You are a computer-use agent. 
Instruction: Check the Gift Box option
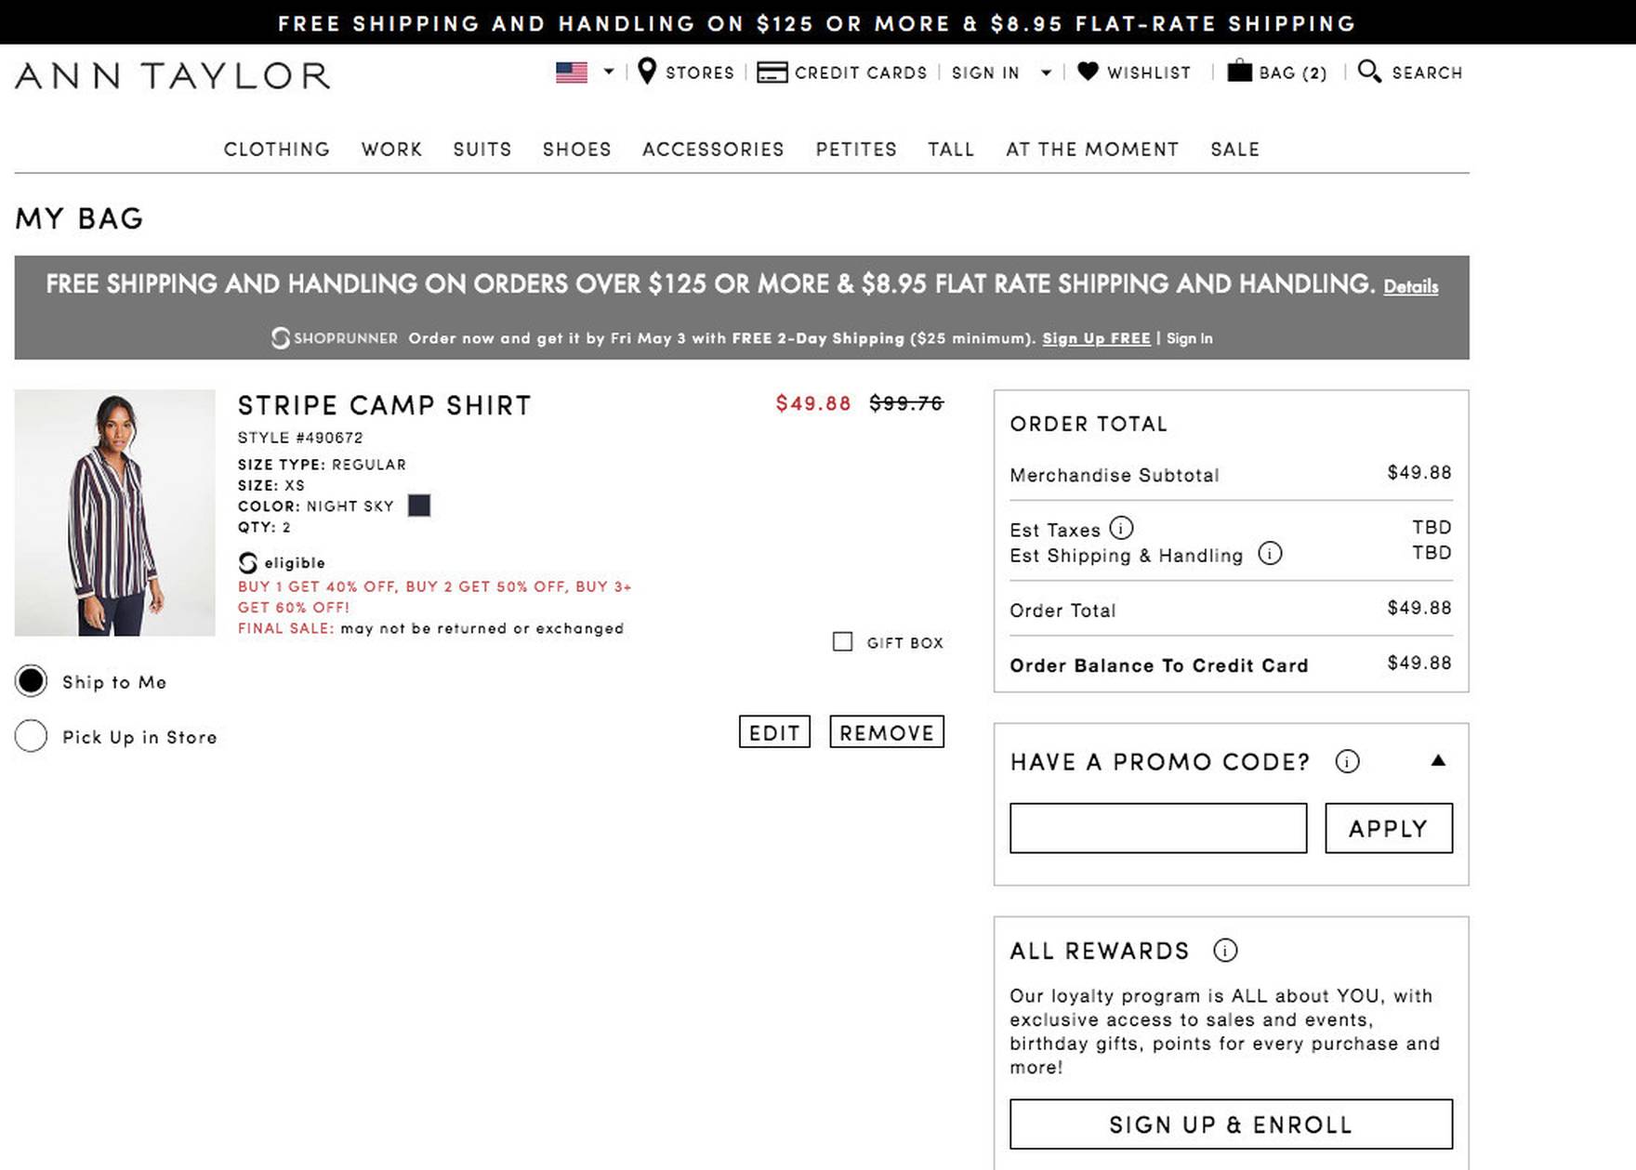tap(842, 641)
